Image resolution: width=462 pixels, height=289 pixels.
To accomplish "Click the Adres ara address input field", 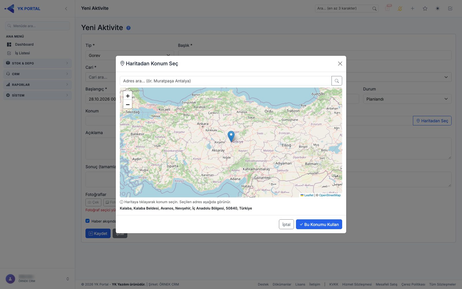I will click(x=226, y=81).
